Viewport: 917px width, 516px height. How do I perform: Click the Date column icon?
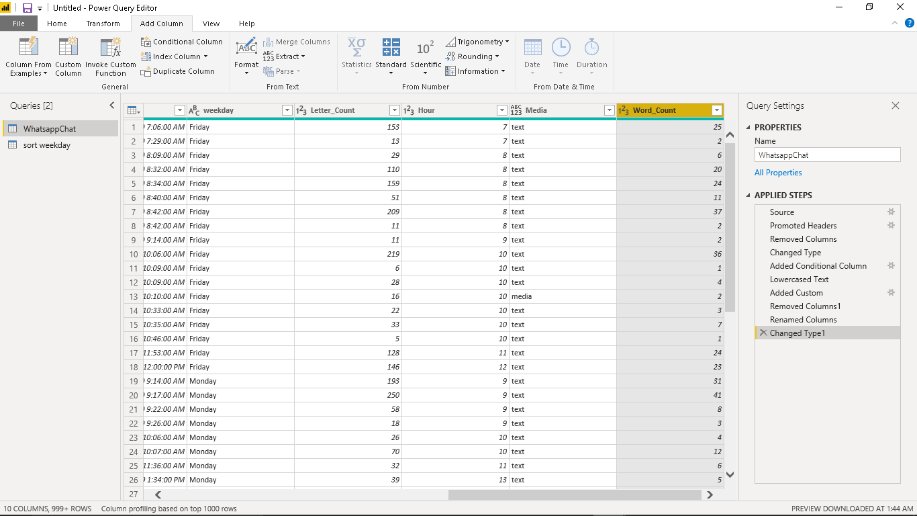tap(532, 47)
